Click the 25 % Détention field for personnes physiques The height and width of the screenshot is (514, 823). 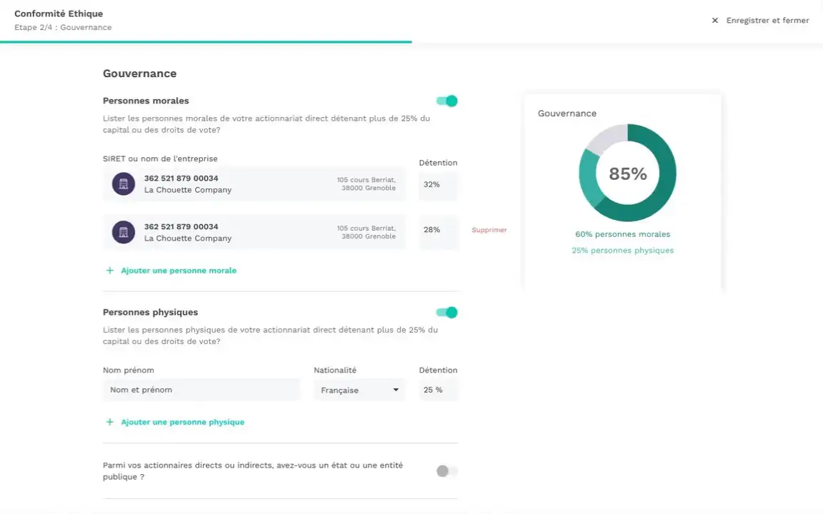[438, 390]
